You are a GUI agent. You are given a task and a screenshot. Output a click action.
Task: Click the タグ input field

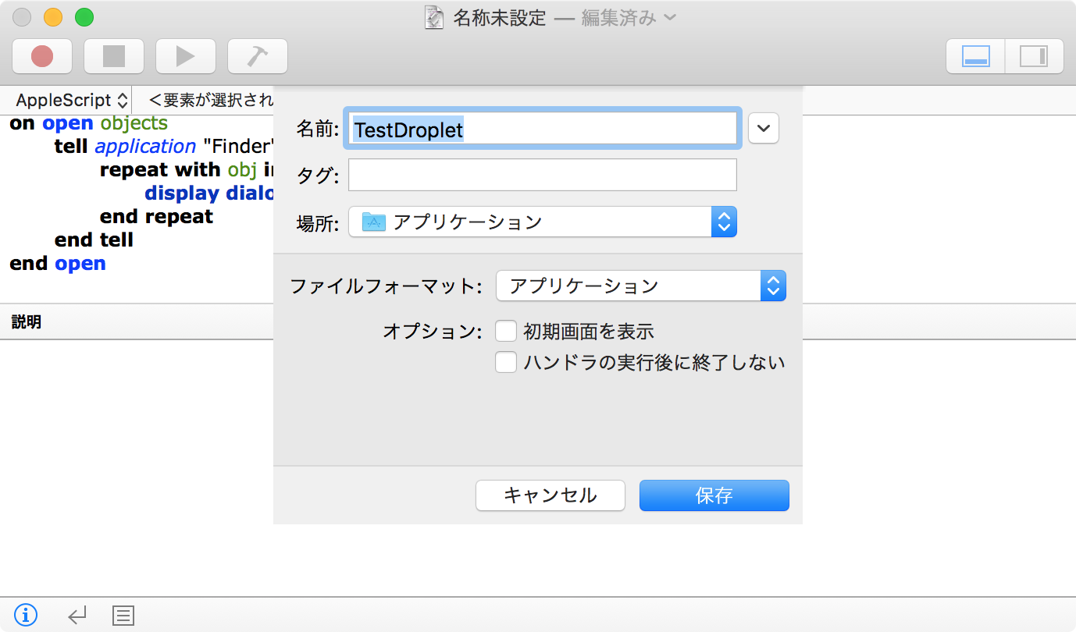543,175
